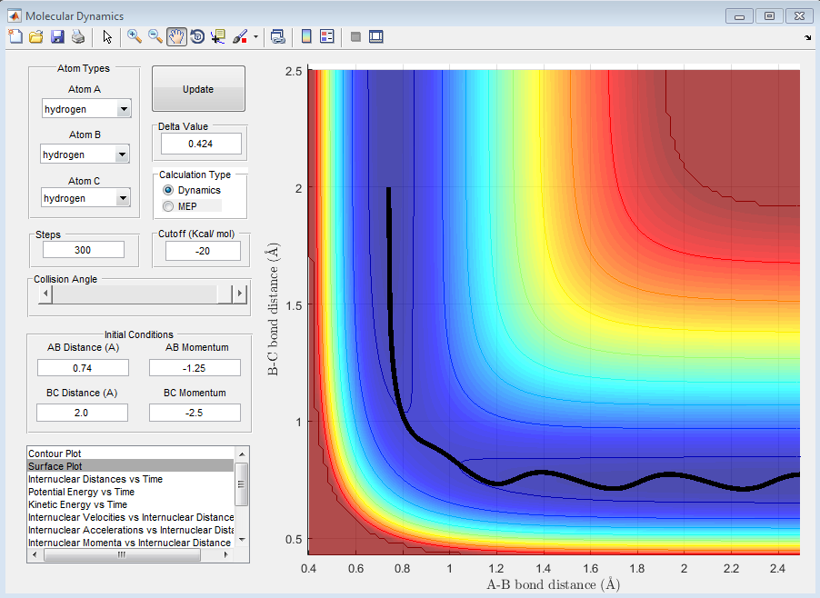The height and width of the screenshot is (598, 820).
Task: Select the Rotate 3D tool
Action: click(x=197, y=36)
